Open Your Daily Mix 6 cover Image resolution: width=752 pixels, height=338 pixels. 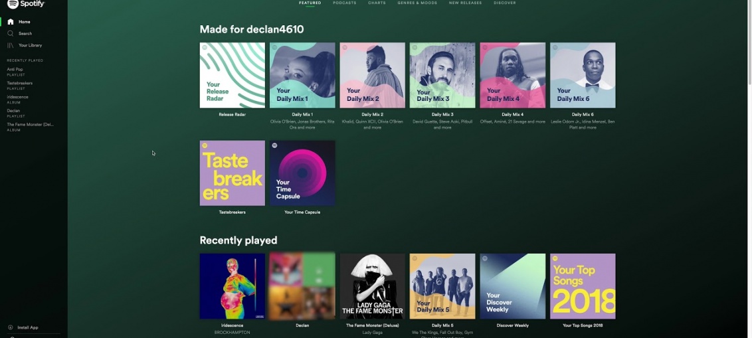click(x=583, y=75)
